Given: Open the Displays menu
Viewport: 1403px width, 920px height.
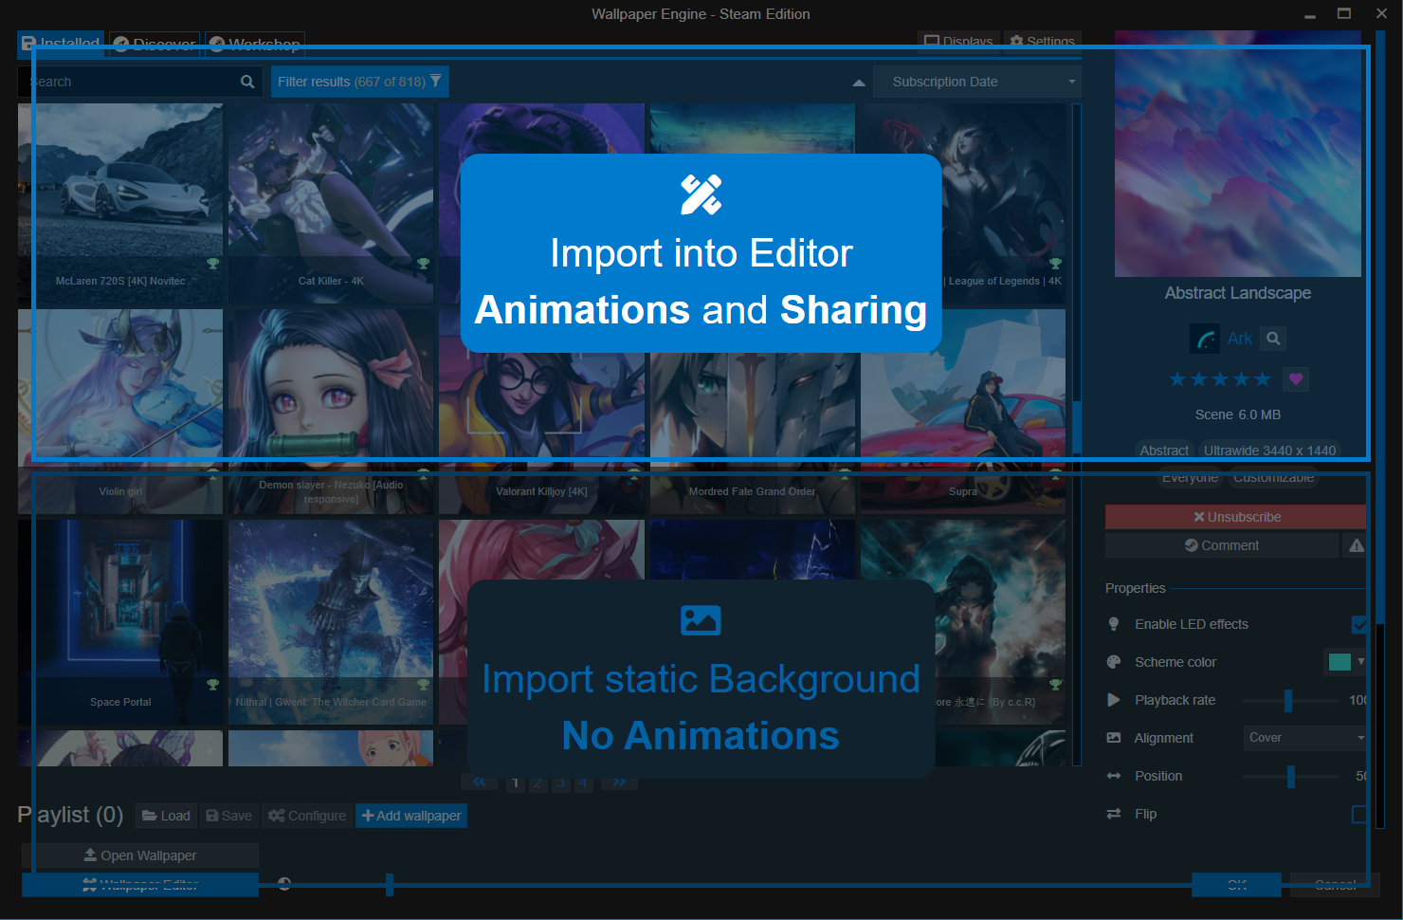Looking at the screenshot, I should tap(958, 42).
